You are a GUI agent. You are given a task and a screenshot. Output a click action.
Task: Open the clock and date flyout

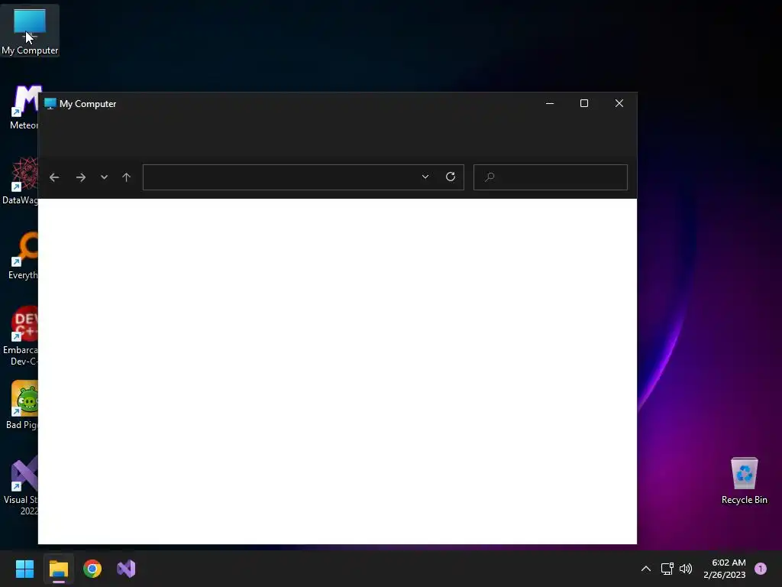[x=725, y=569]
